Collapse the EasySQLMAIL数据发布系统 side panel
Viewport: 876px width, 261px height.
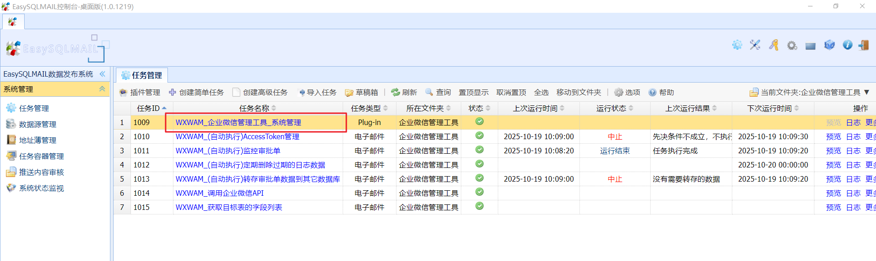tap(102, 74)
